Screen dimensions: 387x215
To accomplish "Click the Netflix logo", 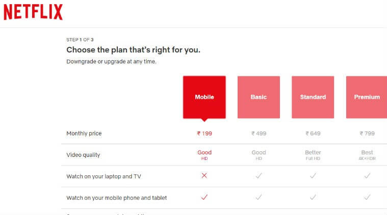I will [x=33, y=12].
